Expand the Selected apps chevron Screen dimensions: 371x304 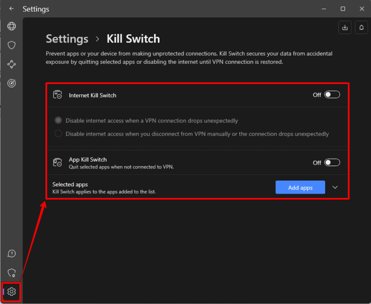pyautogui.click(x=335, y=187)
